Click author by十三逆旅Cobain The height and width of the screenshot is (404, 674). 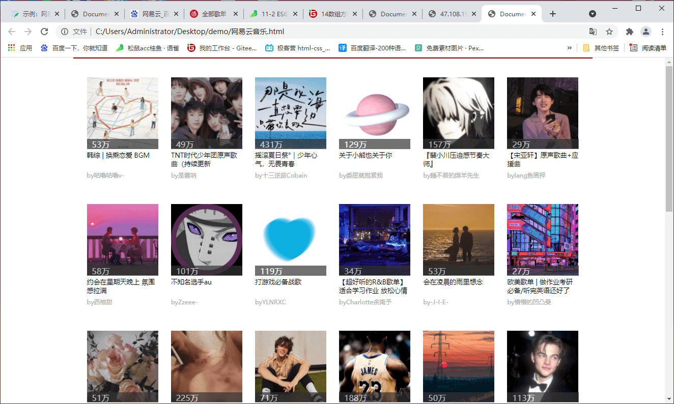[281, 176]
